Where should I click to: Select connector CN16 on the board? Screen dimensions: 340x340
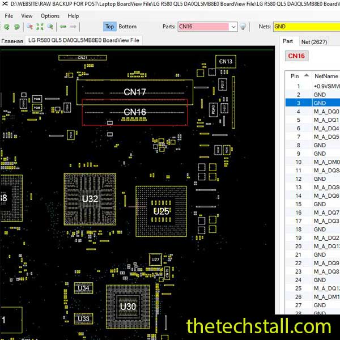point(135,112)
